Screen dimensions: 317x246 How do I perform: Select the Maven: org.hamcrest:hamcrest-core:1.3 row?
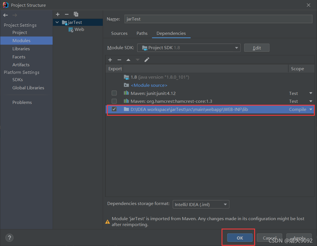[x=210, y=101]
